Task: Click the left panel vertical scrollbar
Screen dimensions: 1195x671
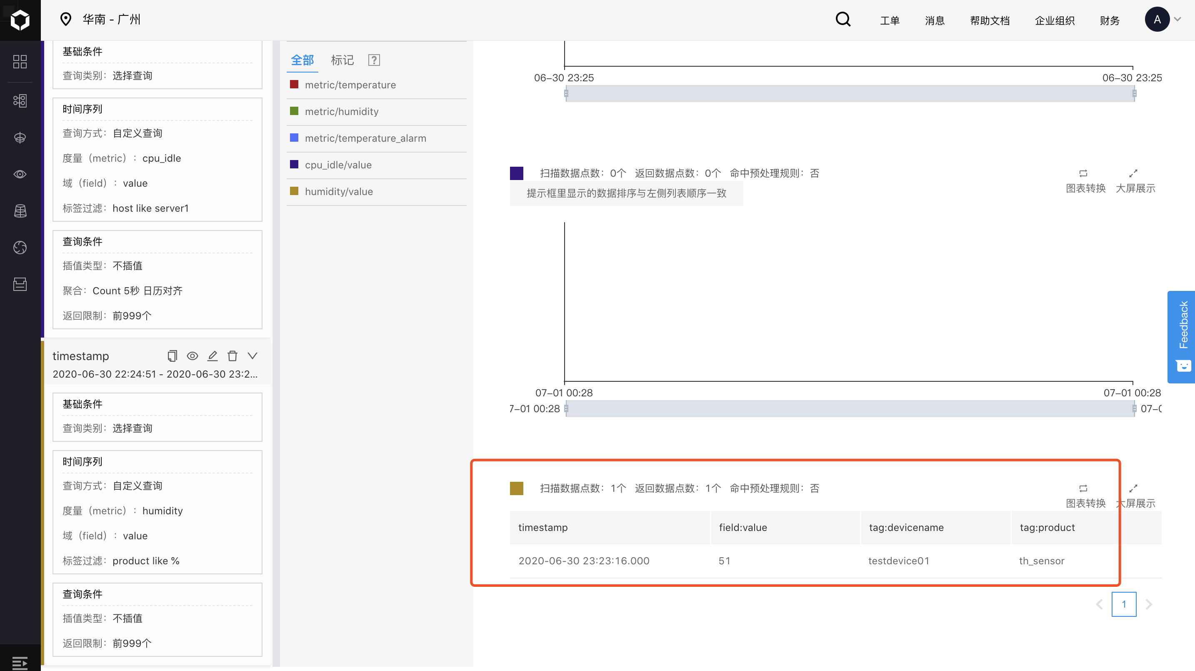Action: (x=276, y=353)
